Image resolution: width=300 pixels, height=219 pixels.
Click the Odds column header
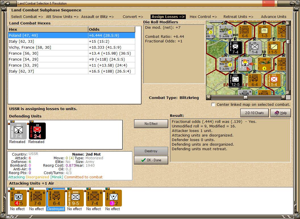112,29
